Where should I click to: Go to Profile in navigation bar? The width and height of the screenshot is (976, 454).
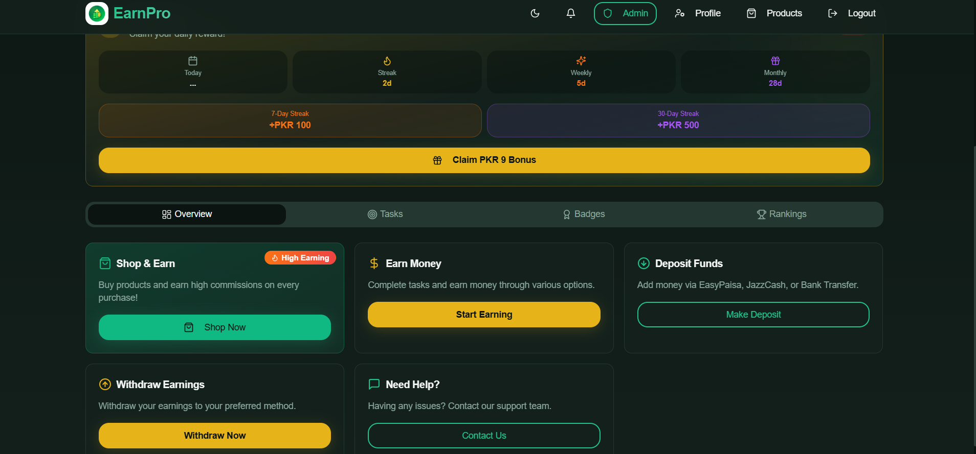click(698, 13)
